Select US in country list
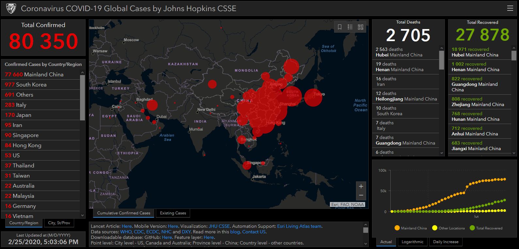 click(x=41, y=155)
